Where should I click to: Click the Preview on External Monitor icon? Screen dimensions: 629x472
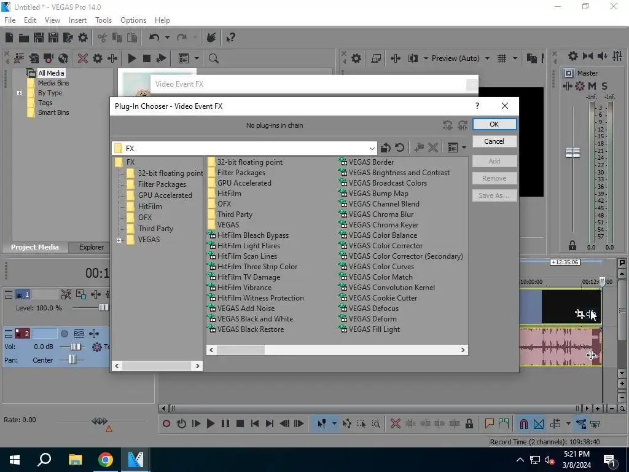click(x=376, y=58)
